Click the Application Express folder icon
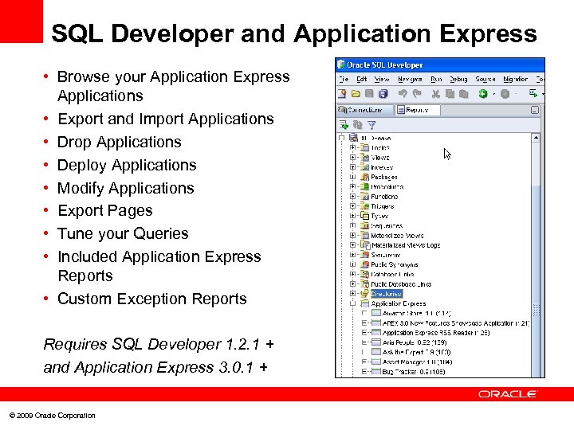 (364, 303)
